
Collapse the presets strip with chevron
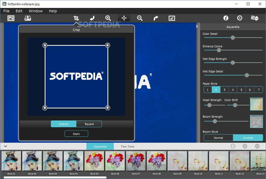6,146
